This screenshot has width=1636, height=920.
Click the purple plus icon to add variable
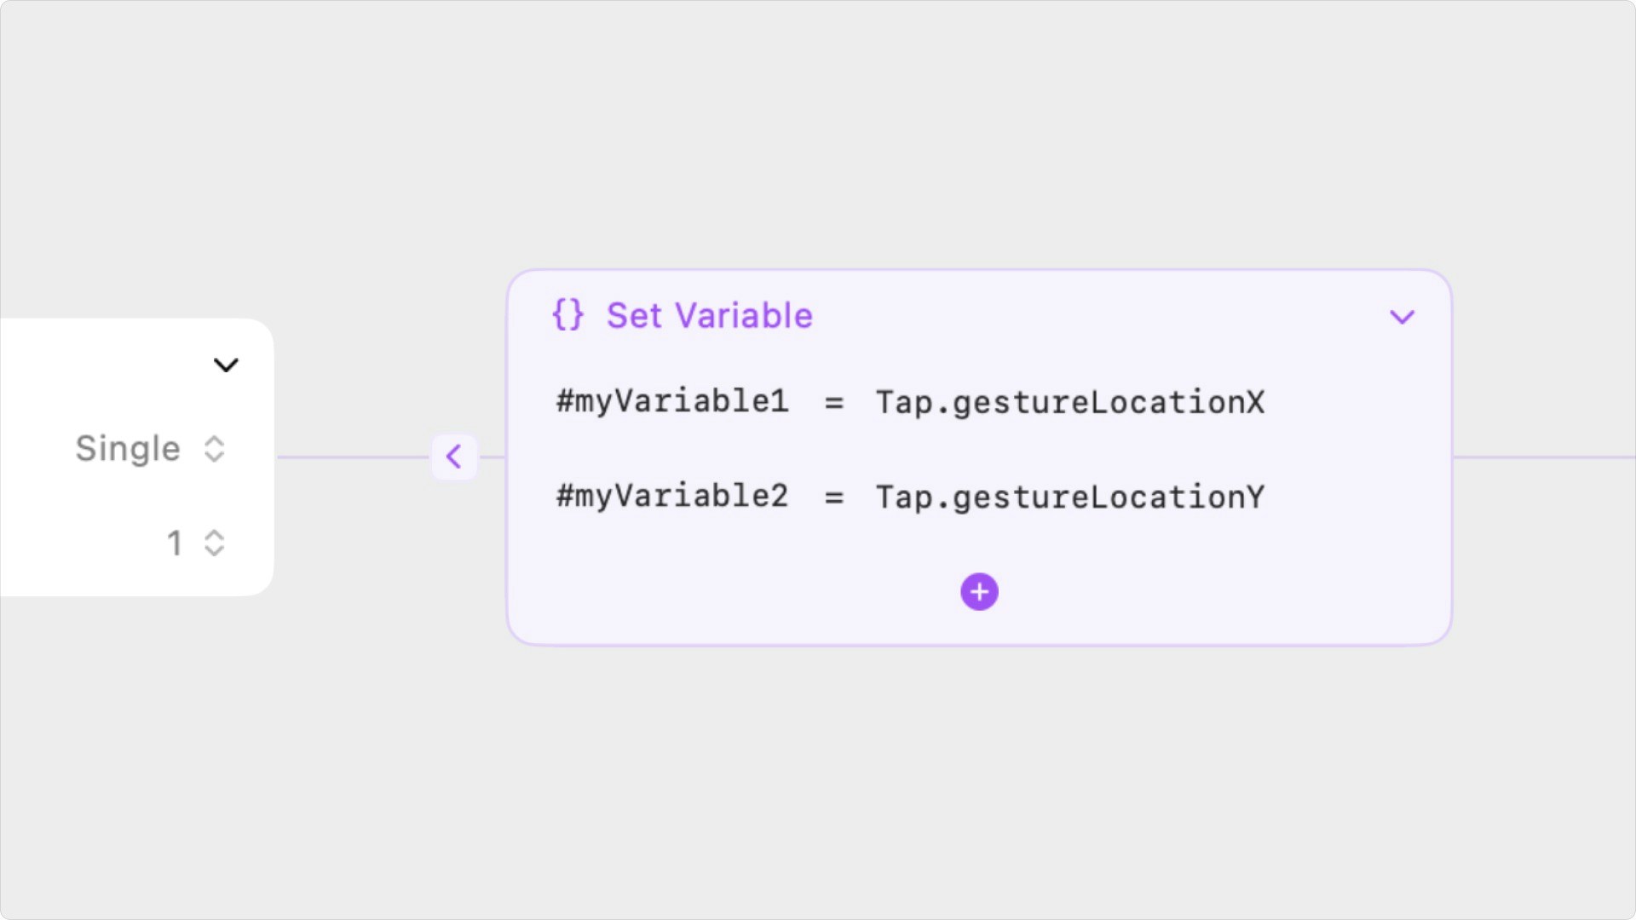tap(979, 592)
